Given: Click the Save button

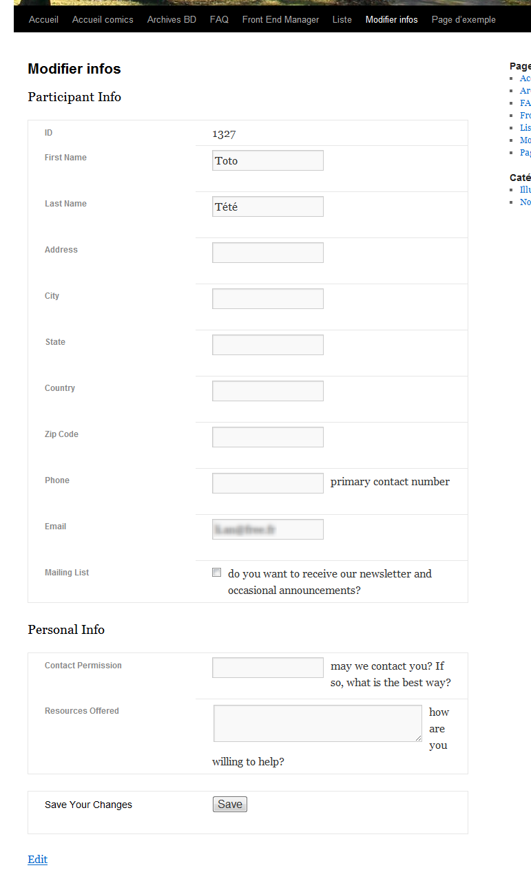Looking at the screenshot, I should (x=230, y=805).
